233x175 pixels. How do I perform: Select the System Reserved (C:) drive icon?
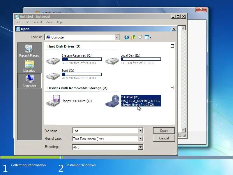tap(53, 61)
